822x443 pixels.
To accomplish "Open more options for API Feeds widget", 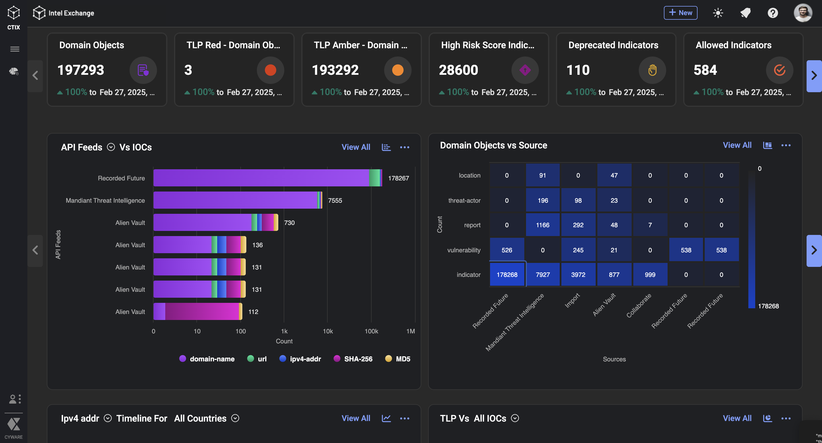I will tap(404, 147).
